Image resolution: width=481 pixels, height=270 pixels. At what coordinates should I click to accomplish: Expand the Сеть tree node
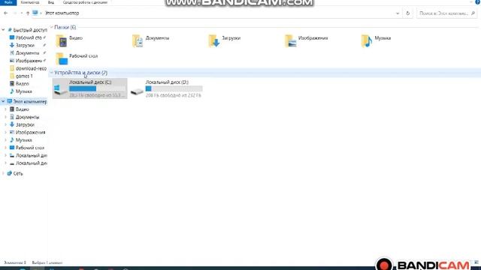tap(3, 173)
